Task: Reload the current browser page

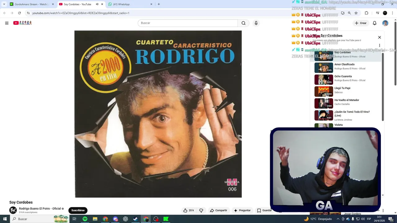Action: [19, 13]
